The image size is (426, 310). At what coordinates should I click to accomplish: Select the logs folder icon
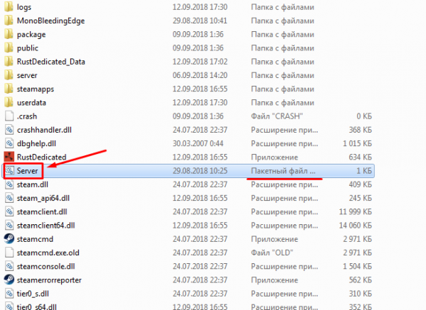[x=9, y=7]
